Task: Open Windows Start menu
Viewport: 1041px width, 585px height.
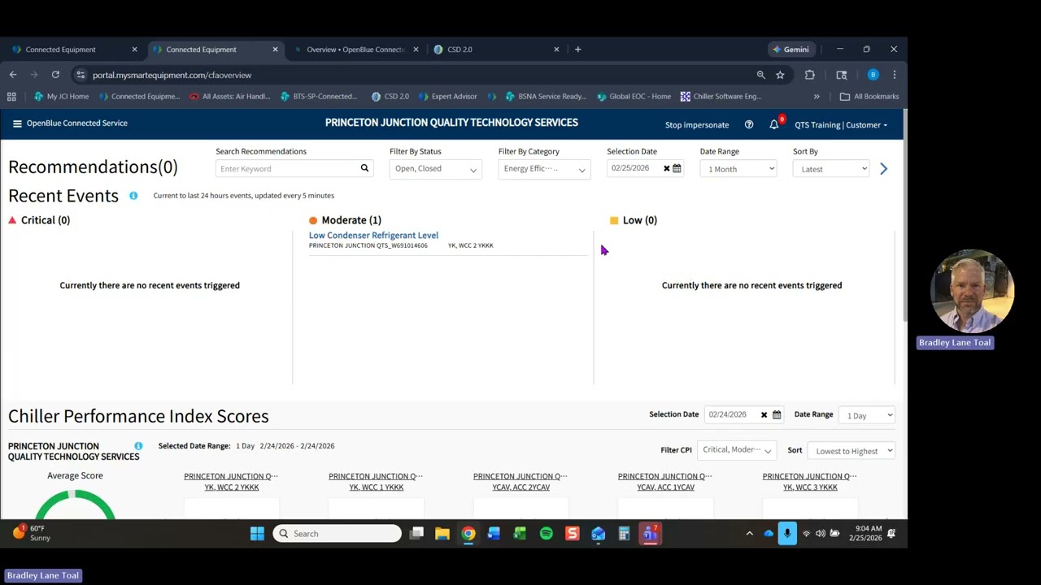Action: 257,534
